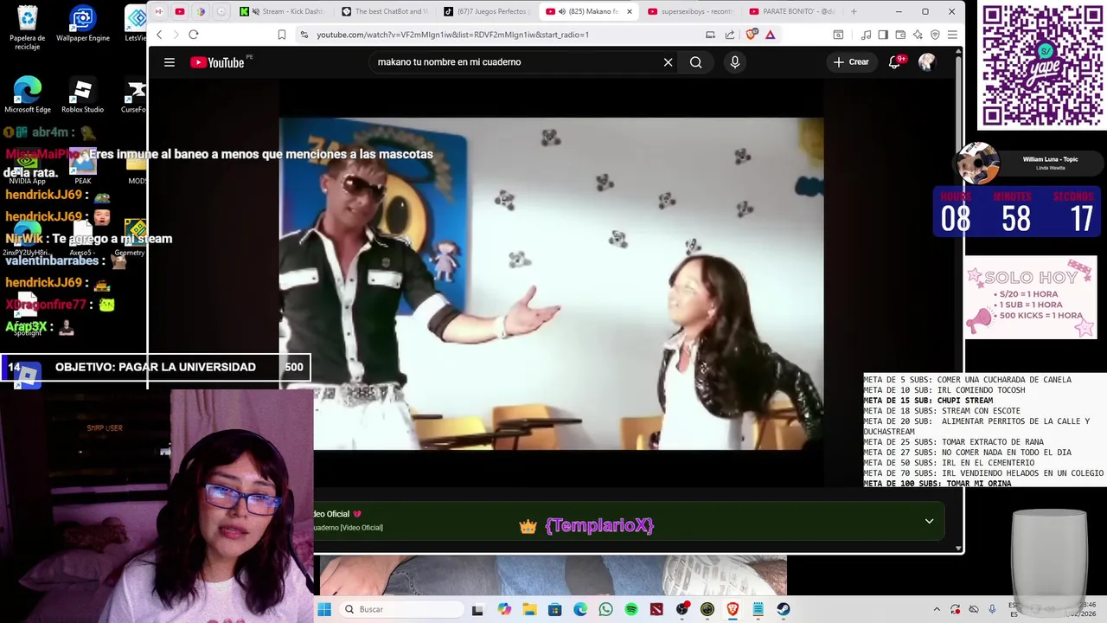Navigate back in browser
Image resolution: width=1107 pixels, height=623 pixels.
(x=159, y=35)
